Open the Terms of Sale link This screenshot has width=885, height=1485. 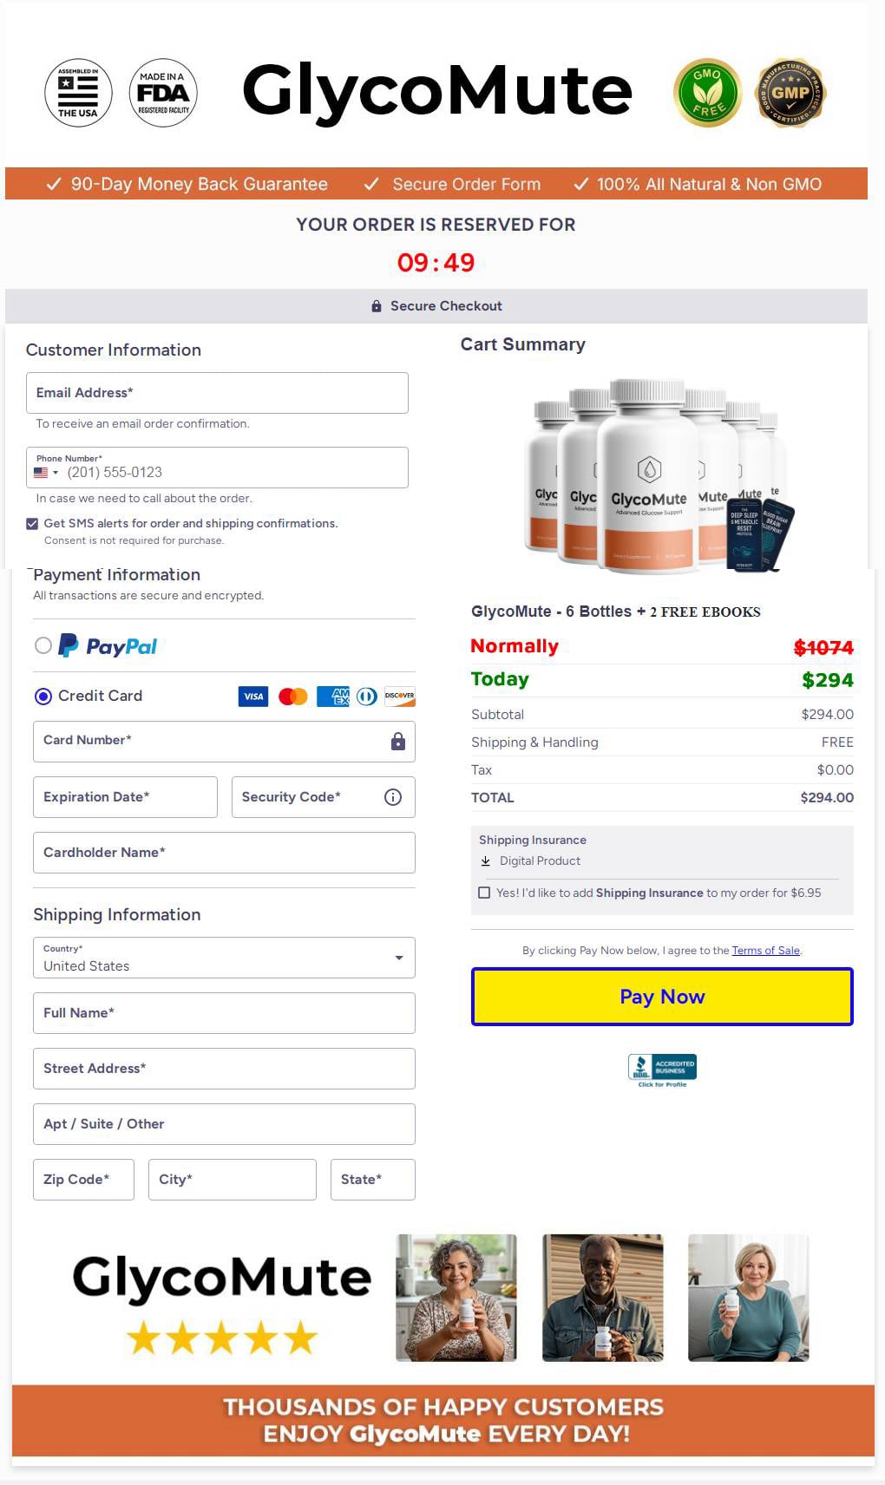point(765,950)
